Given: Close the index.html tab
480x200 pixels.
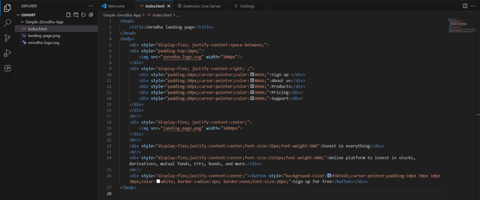Looking at the screenshot, I should tap(169, 6).
